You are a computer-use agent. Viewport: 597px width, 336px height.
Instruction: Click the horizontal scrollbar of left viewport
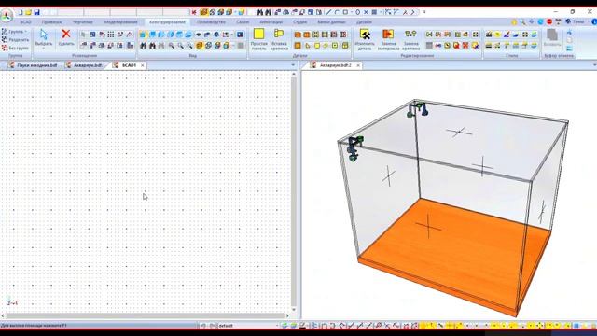145,315
